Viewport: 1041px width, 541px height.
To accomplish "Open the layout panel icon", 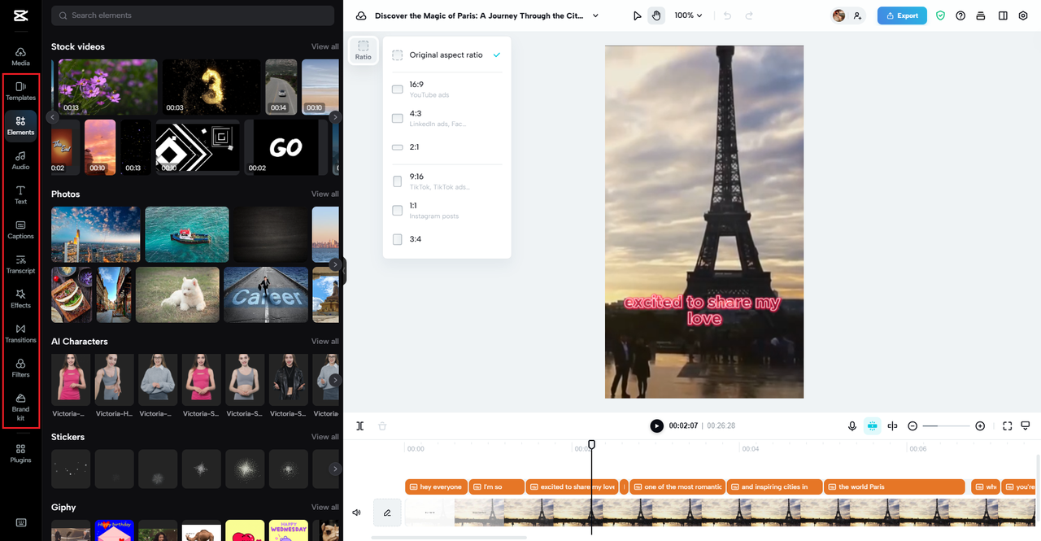I will [1003, 15].
